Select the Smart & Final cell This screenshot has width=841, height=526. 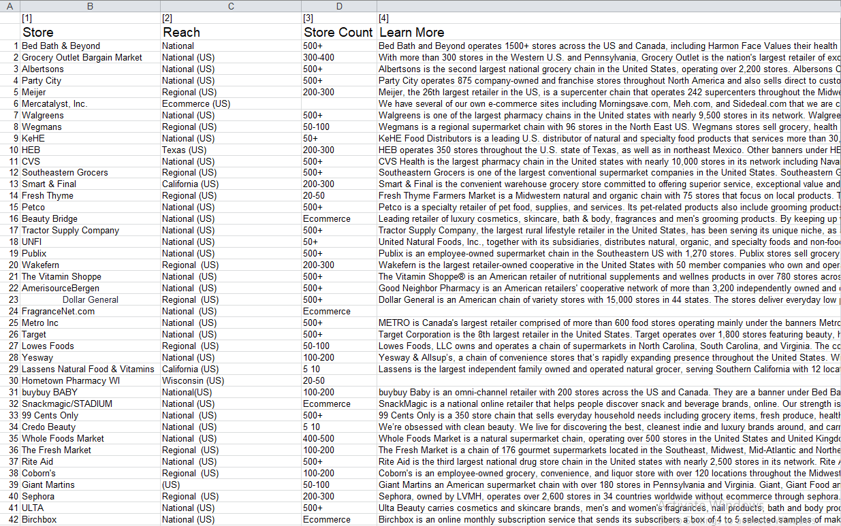tap(90, 184)
